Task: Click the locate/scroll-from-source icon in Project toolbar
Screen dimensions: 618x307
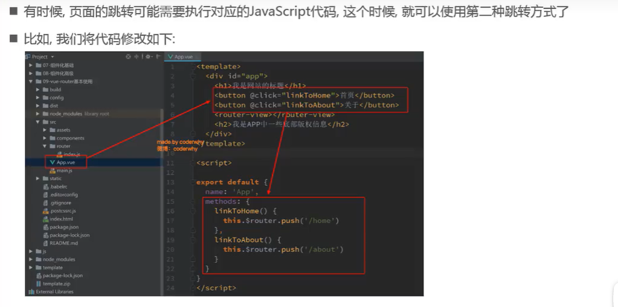Action: [x=128, y=57]
